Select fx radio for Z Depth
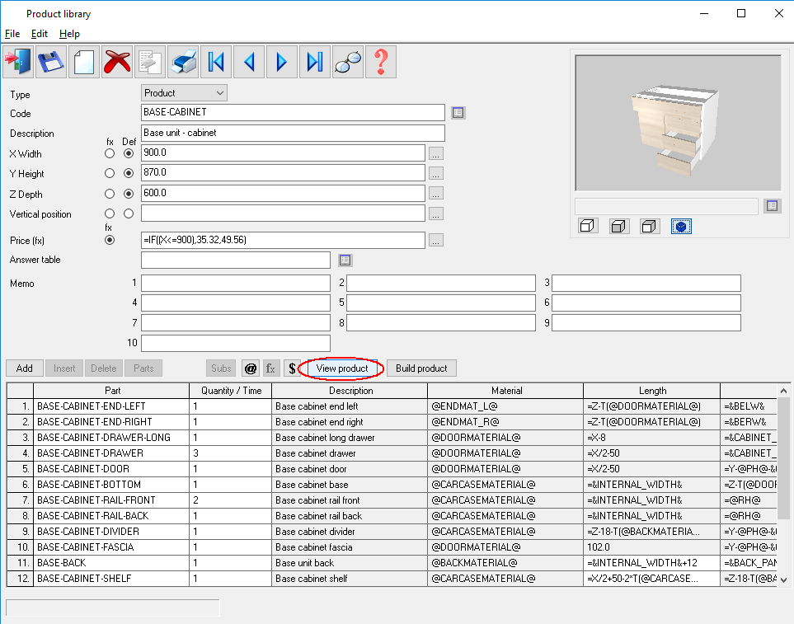794x624 pixels. pos(110,194)
